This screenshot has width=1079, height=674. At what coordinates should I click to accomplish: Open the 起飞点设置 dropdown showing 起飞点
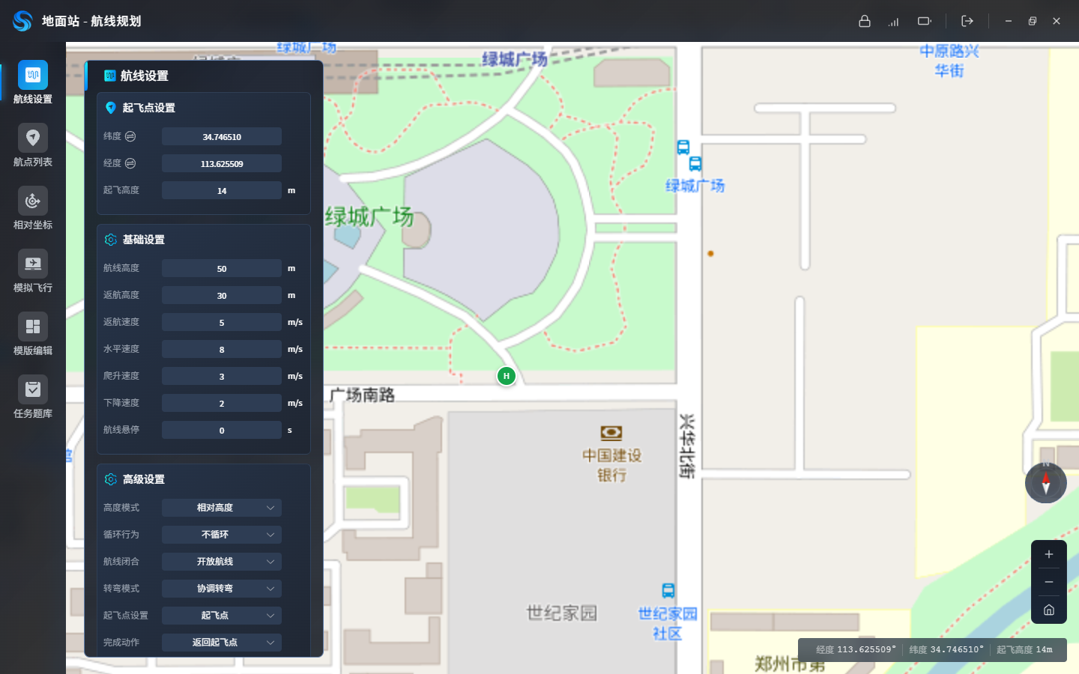click(x=222, y=616)
